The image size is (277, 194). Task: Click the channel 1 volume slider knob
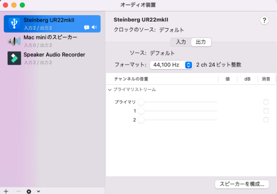[141, 111]
